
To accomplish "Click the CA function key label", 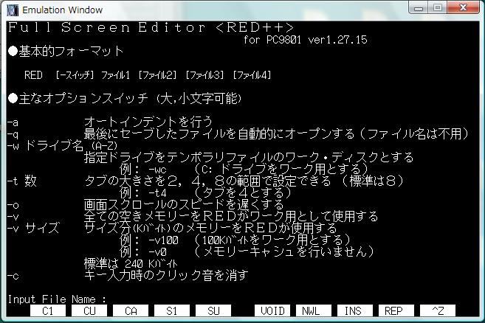I will click(x=131, y=310).
